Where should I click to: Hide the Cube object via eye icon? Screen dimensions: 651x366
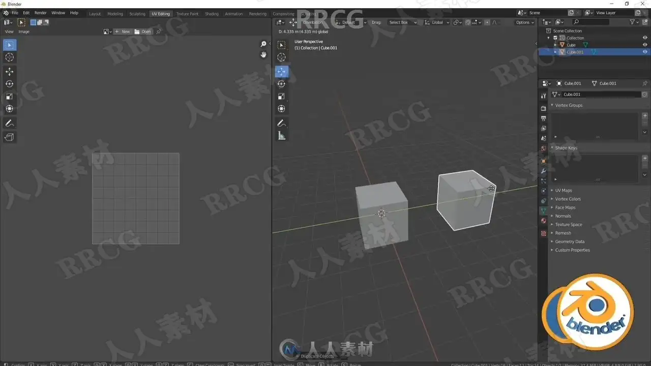[x=645, y=45]
